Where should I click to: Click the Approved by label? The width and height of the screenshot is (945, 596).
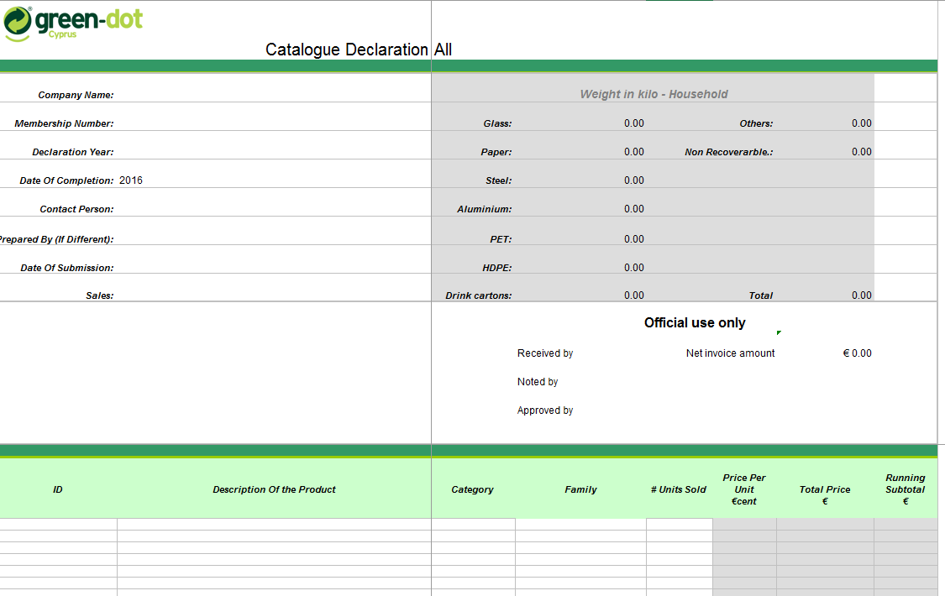click(x=545, y=410)
